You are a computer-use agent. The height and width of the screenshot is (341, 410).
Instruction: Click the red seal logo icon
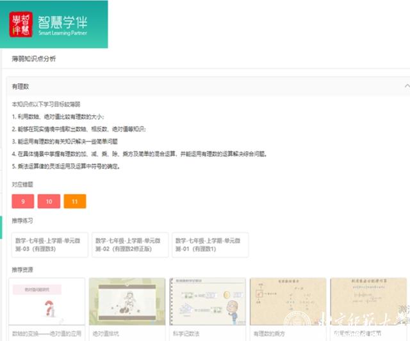21,24
